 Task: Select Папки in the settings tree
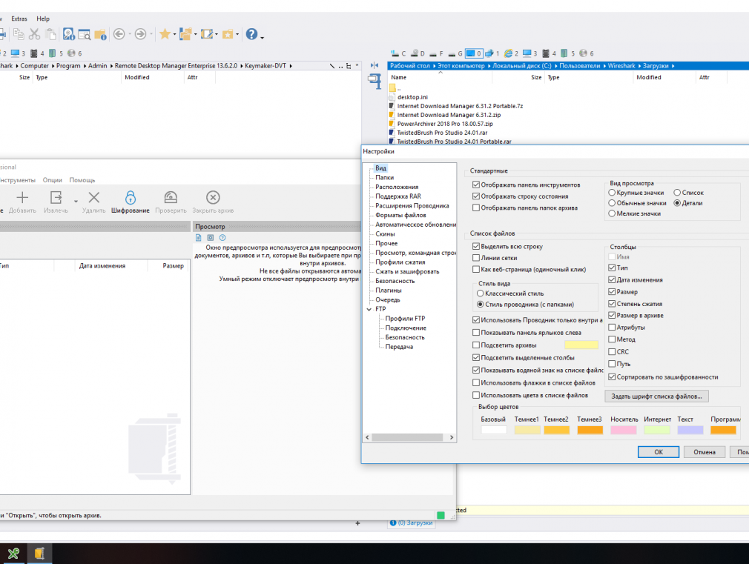tap(385, 178)
